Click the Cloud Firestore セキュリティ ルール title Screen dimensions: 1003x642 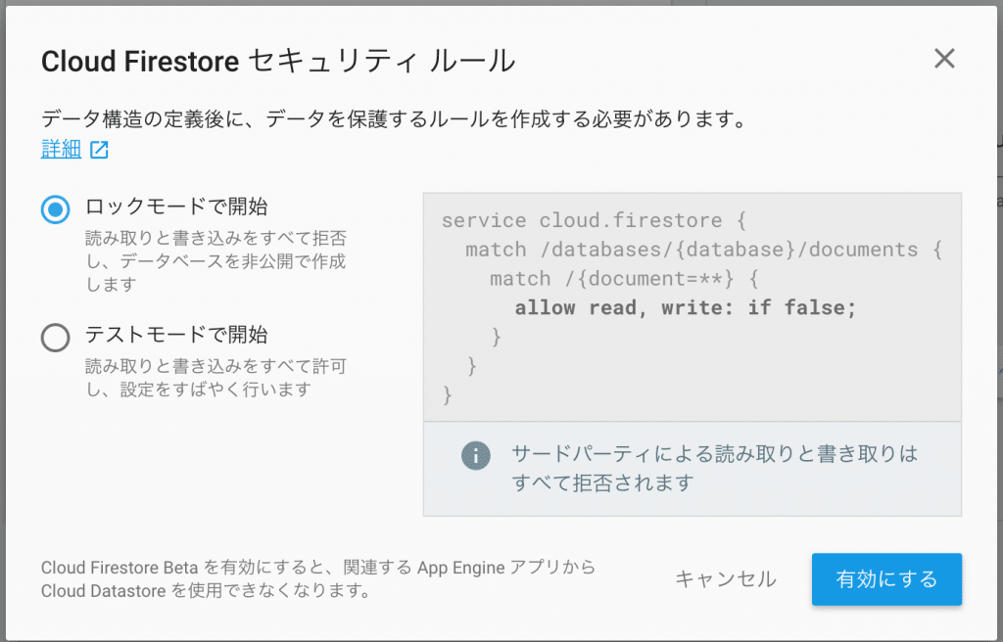[x=278, y=62]
